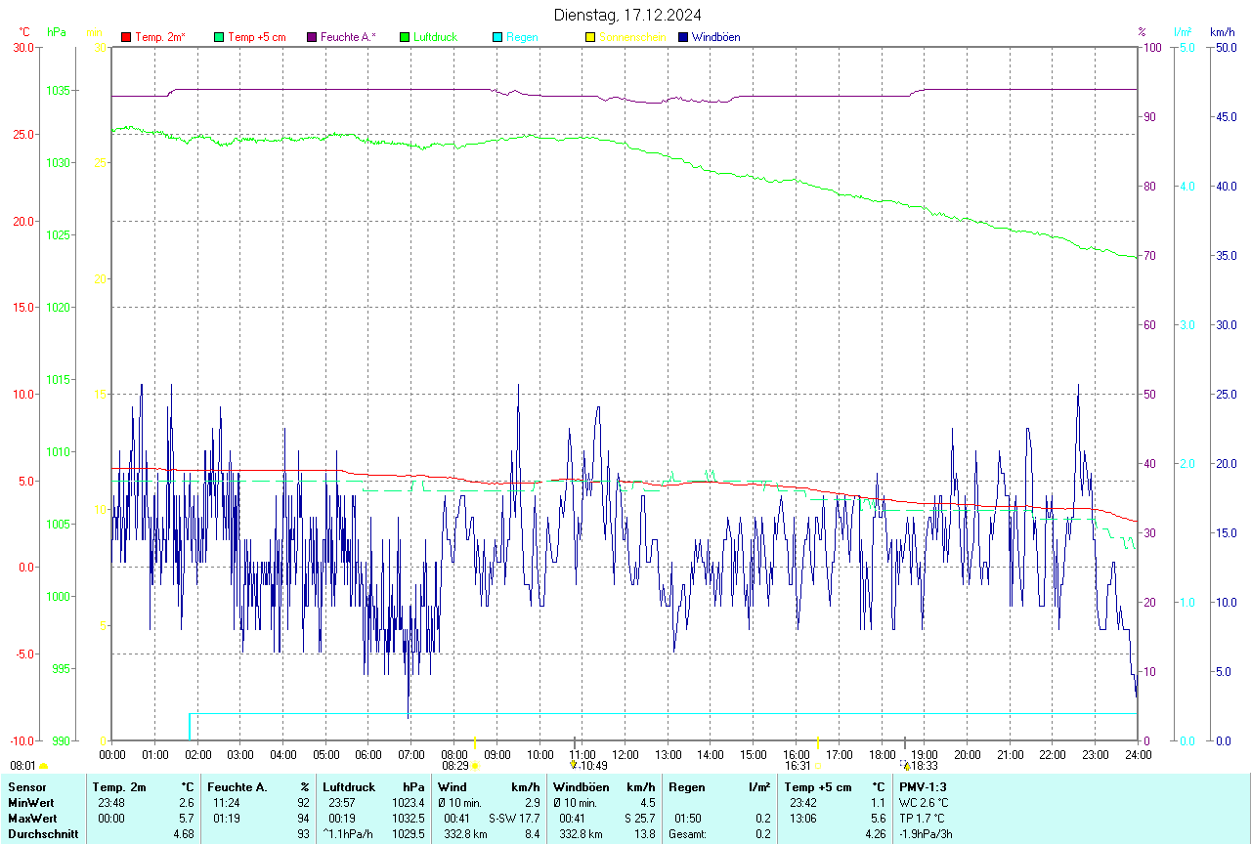The image size is (1251, 844).
Task: Click the 'TP 1.7 °C' dew point value
Action: 922,819
